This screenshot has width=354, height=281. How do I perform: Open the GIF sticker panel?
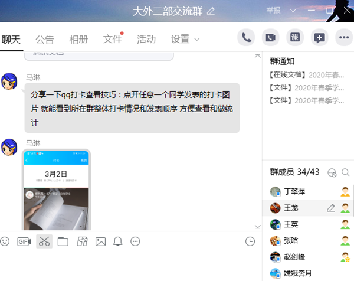click(x=24, y=241)
